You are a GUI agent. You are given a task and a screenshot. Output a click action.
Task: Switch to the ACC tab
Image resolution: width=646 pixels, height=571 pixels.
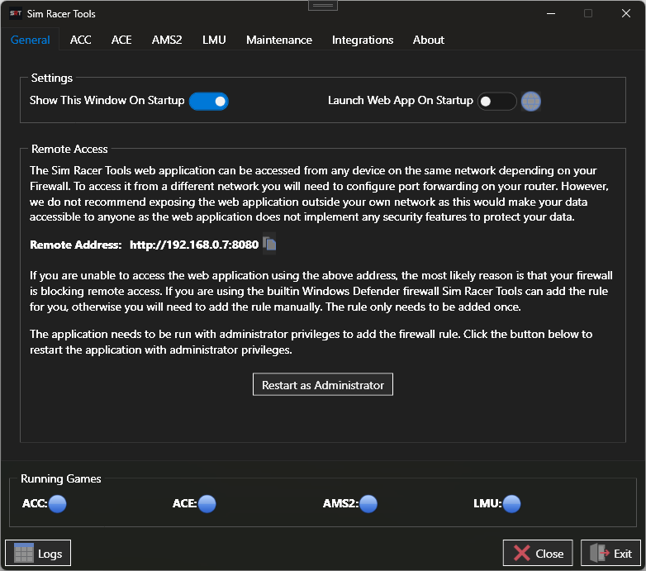(80, 40)
